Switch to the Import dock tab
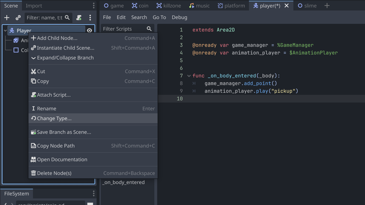Viewport: 365px width, 205px height. pos(34,5)
